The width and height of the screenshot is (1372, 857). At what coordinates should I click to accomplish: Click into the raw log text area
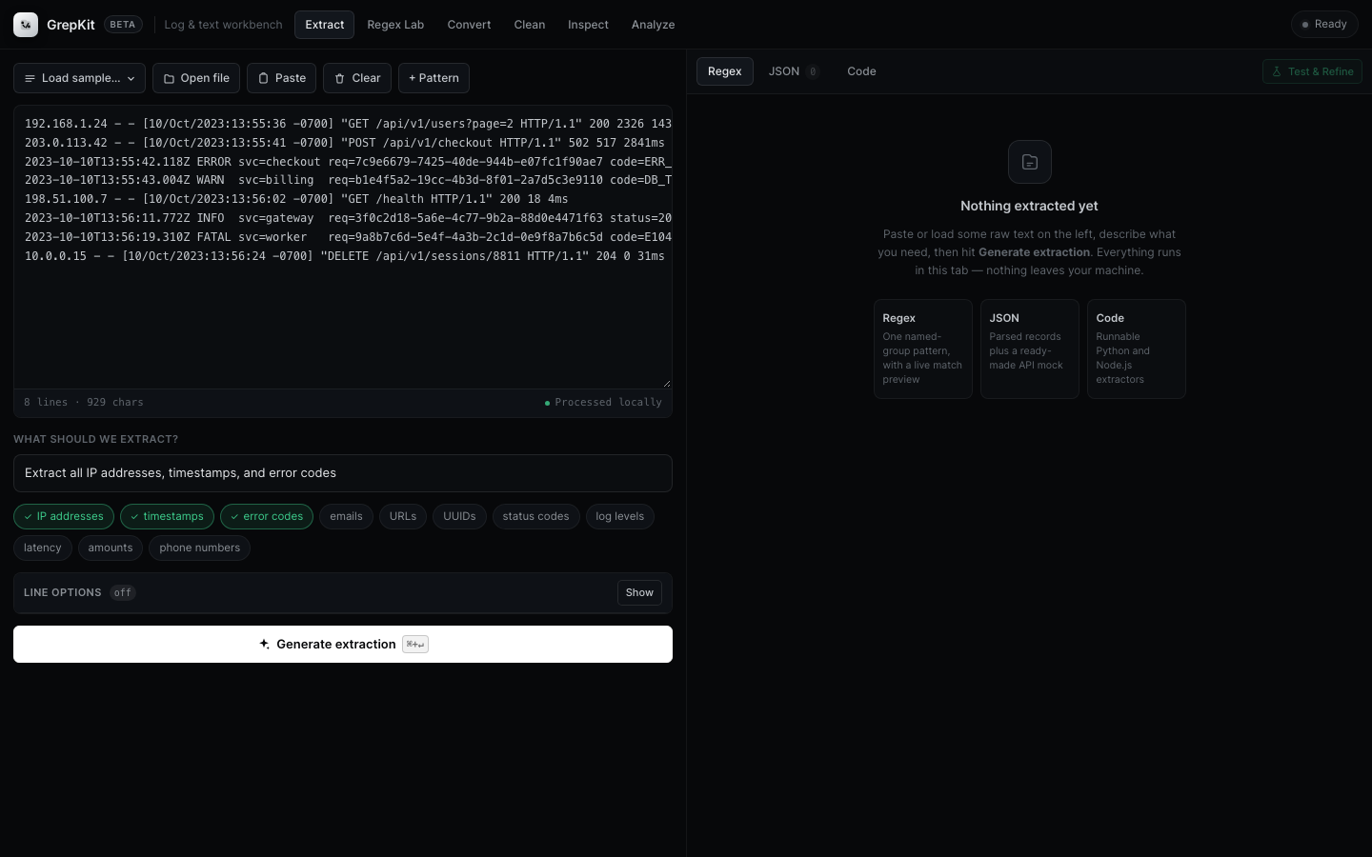point(343,247)
